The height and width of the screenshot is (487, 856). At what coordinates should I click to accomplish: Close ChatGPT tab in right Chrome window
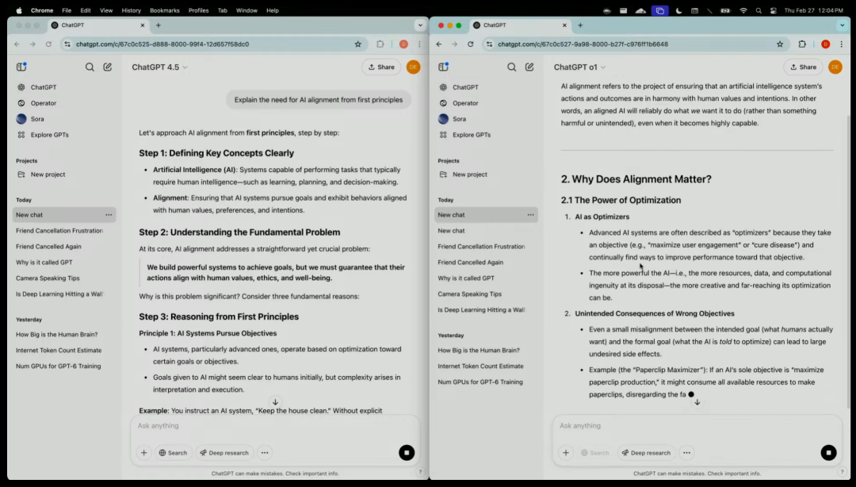point(564,25)
